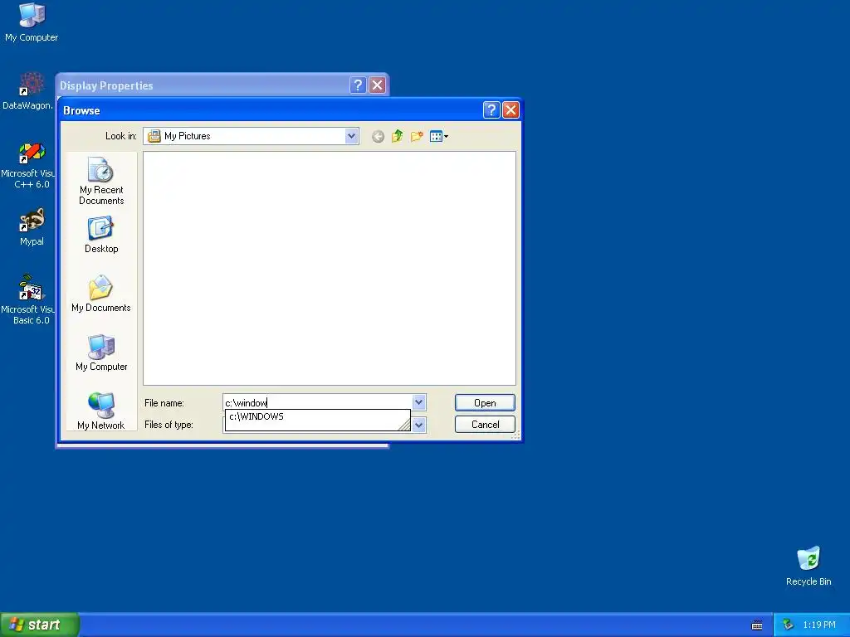850x637 pixels.
Task: Click the autocomplete list resize grip
Action: 404,425
